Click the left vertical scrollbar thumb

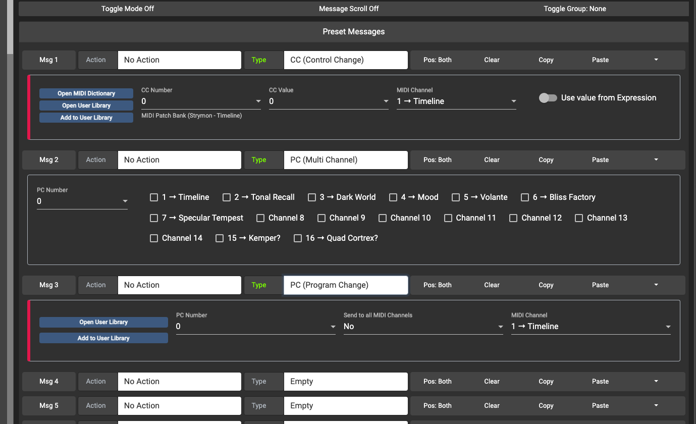click(x=10, y=25)
